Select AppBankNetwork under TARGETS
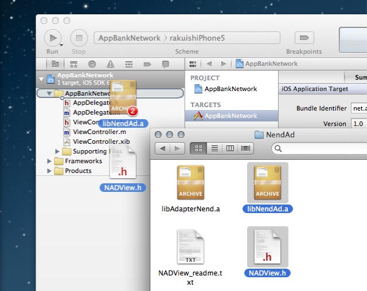This screenshot has height=291, width=367. point(231,116)
